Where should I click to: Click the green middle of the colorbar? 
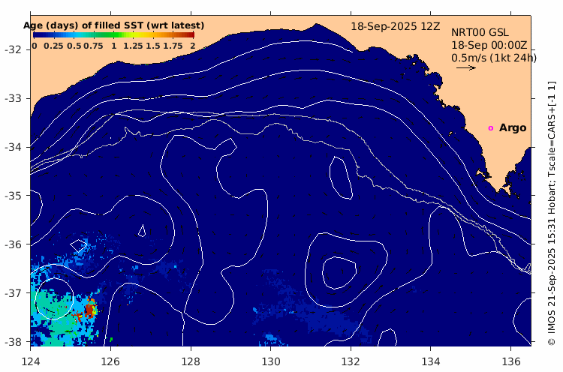point(113,35)
